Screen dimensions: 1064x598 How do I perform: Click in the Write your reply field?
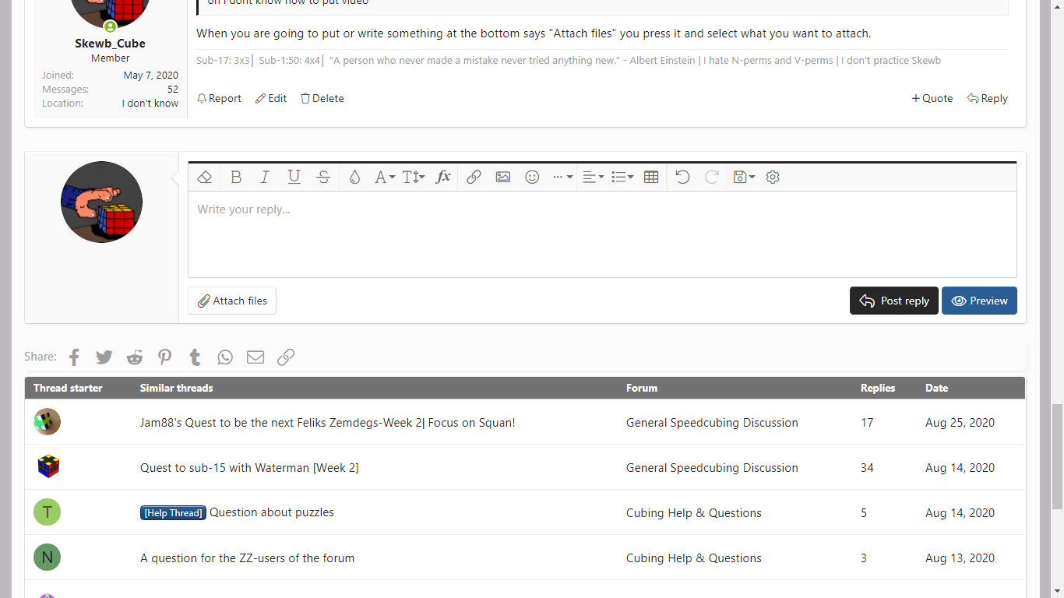tap(602, 234)
